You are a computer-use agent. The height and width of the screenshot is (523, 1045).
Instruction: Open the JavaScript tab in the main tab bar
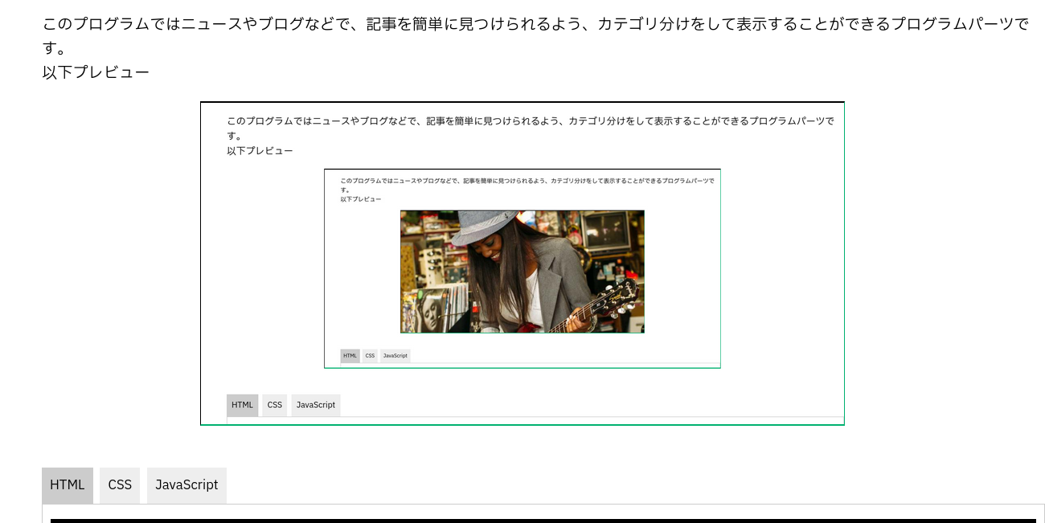186,485
